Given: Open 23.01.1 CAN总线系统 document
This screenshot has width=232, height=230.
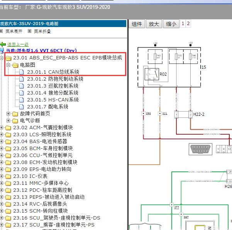Looking at the screenshot, I should (53, 72).
